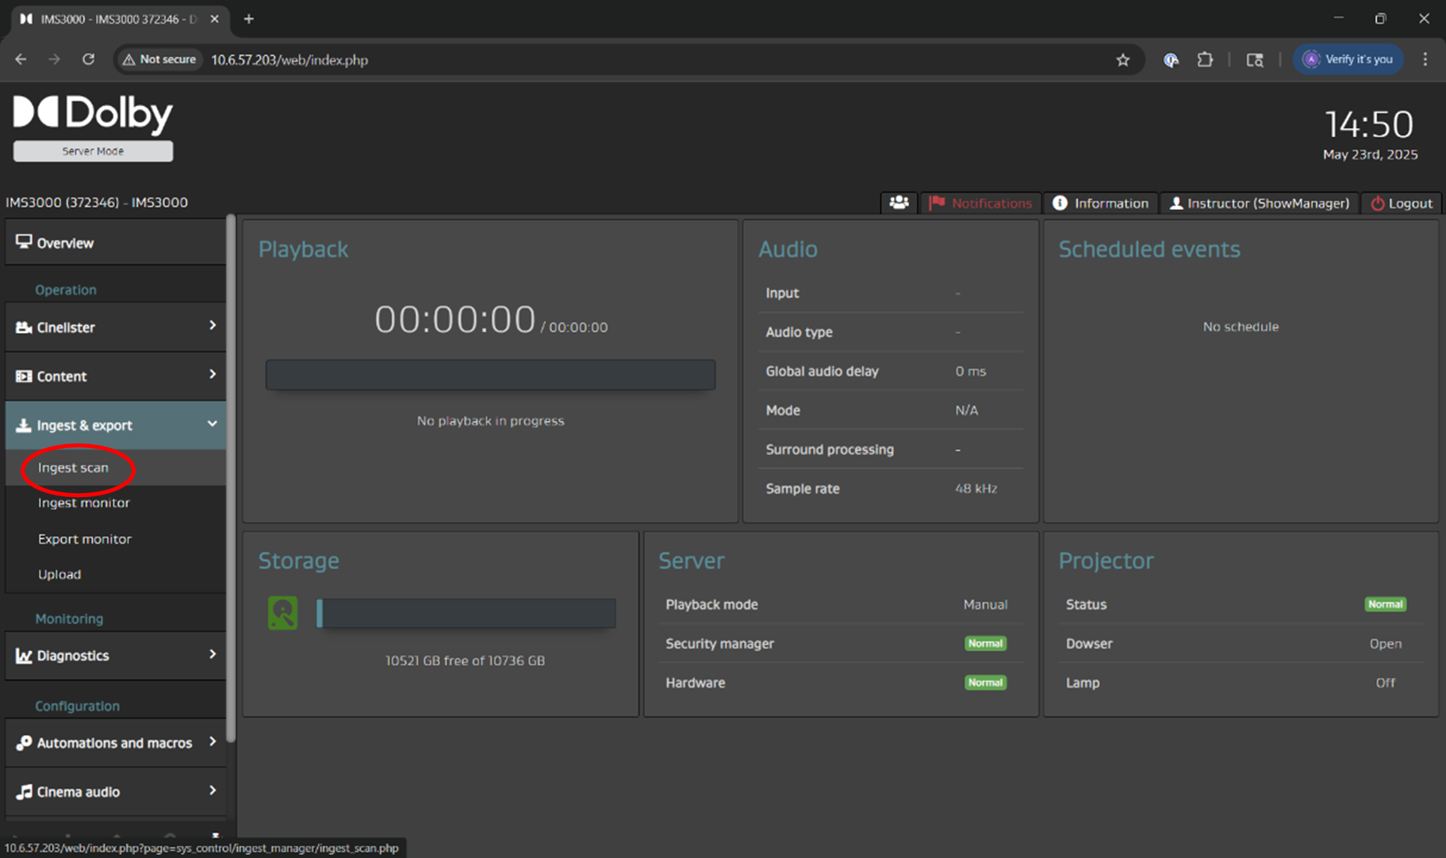Bookmark this page with star icon
This screenshot has height=858, width=1446.
[1122, 59]
